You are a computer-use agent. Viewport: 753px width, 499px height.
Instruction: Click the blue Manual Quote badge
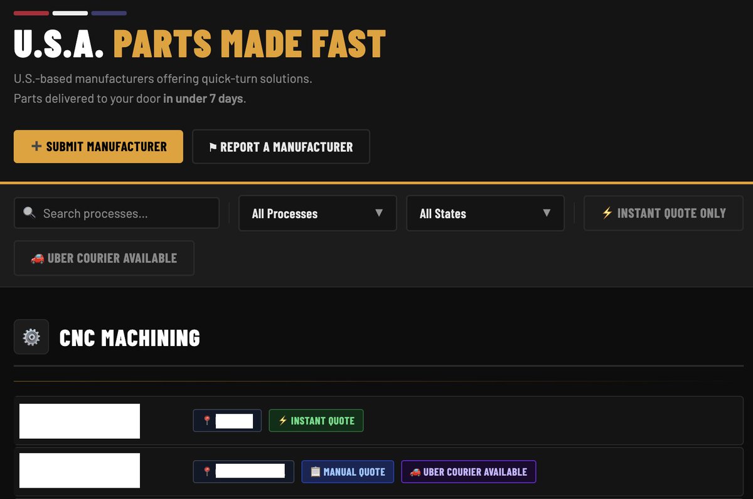348,472
